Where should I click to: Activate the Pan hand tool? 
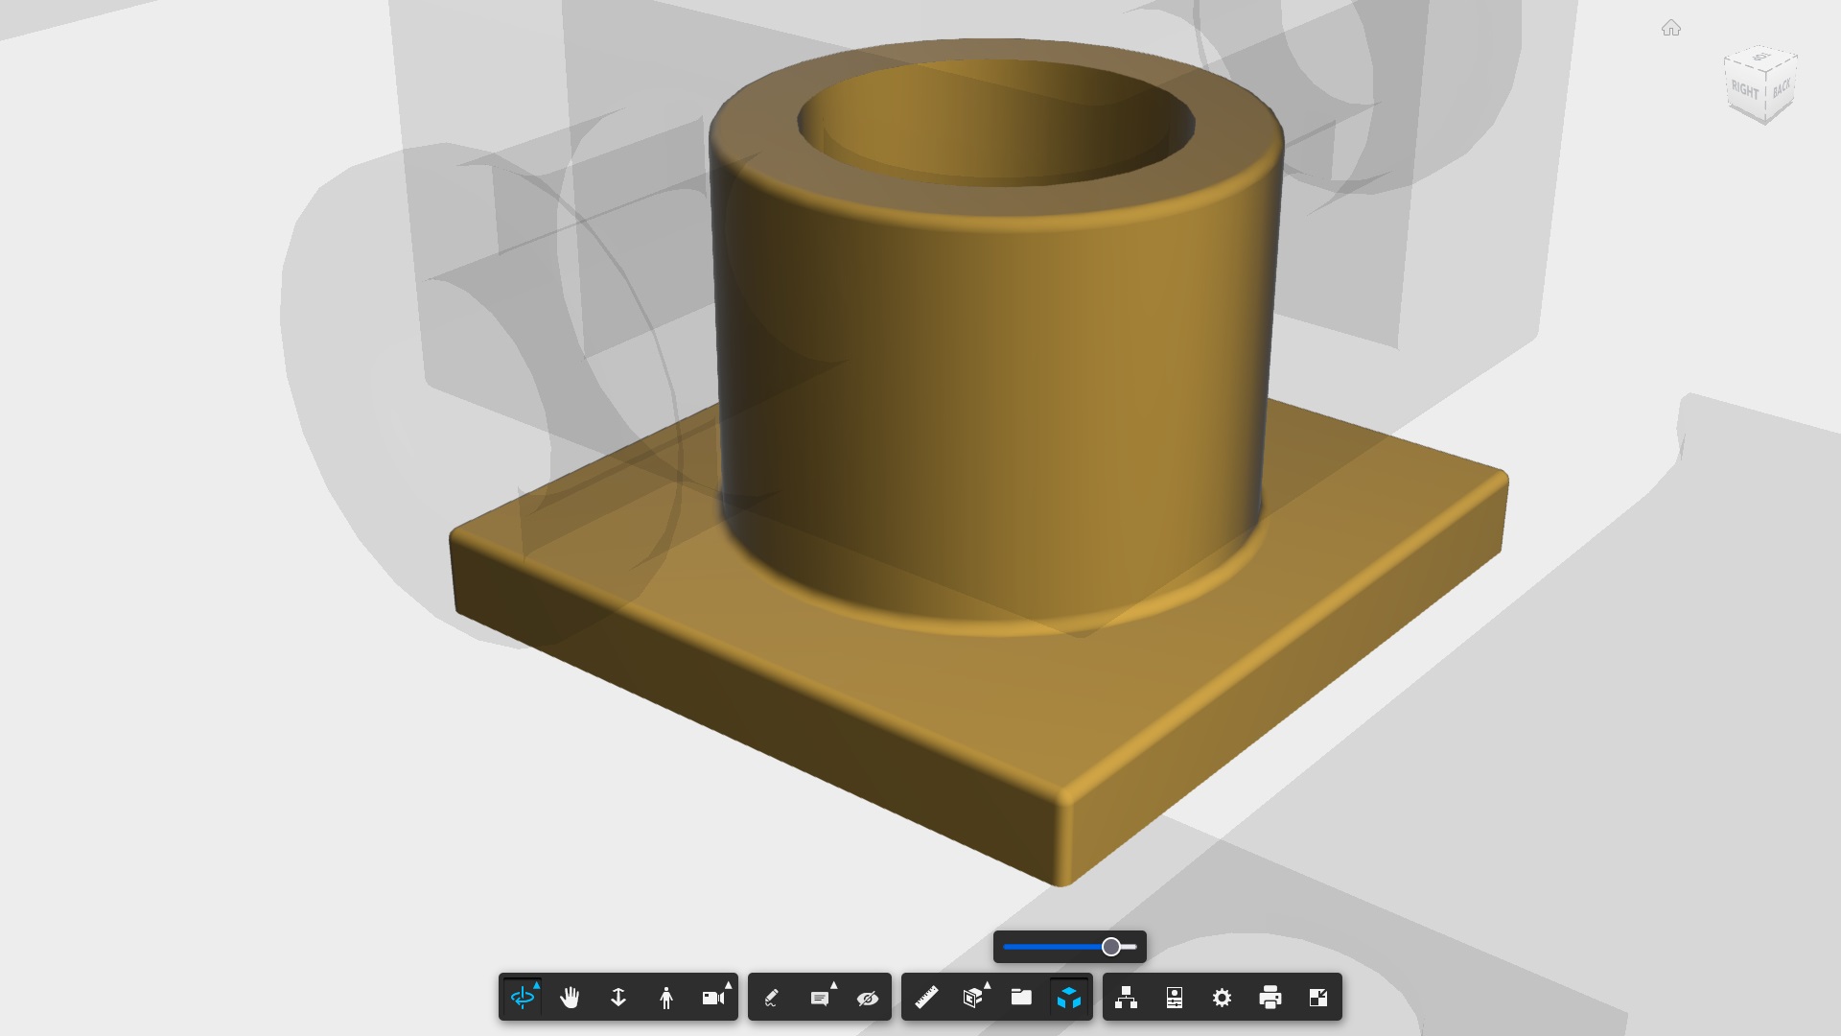pyautogui.click(x=570, y=998)
